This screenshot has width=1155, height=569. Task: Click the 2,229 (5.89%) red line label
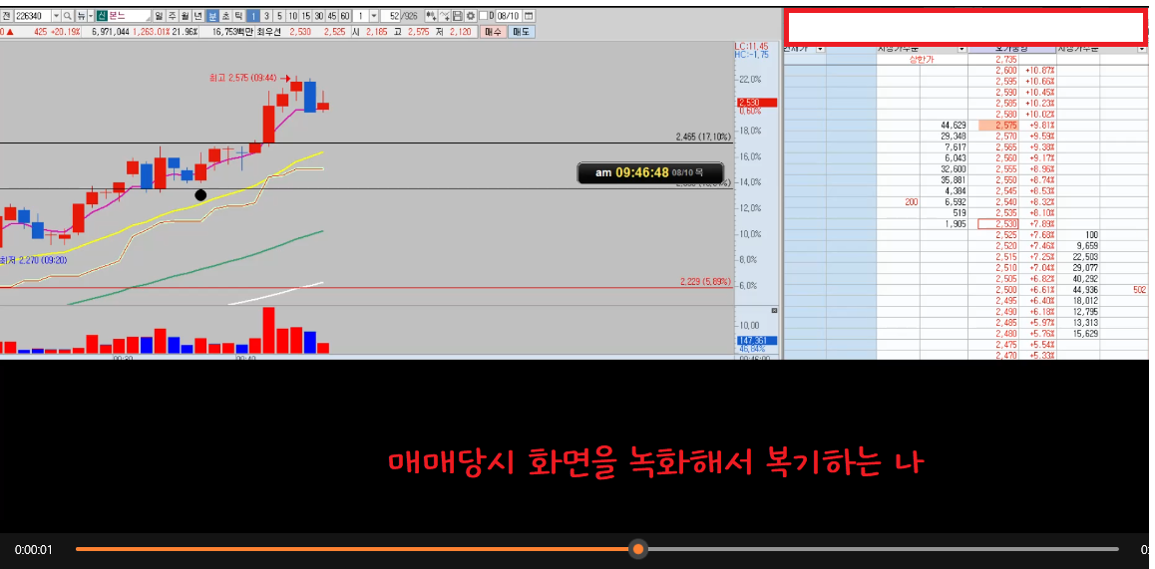tap(706, 282)
